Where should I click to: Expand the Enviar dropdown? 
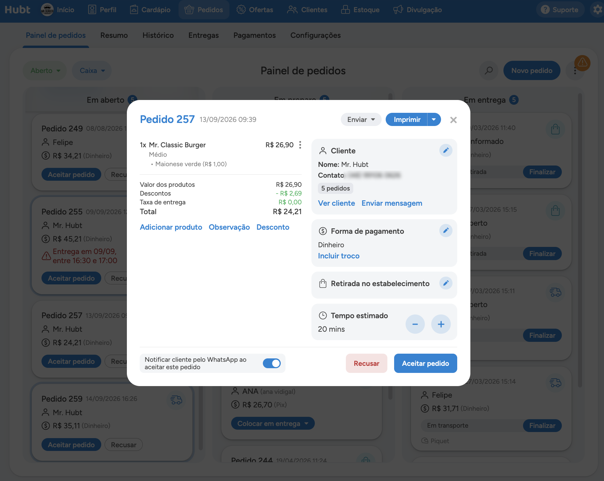(x=361, y=120)
